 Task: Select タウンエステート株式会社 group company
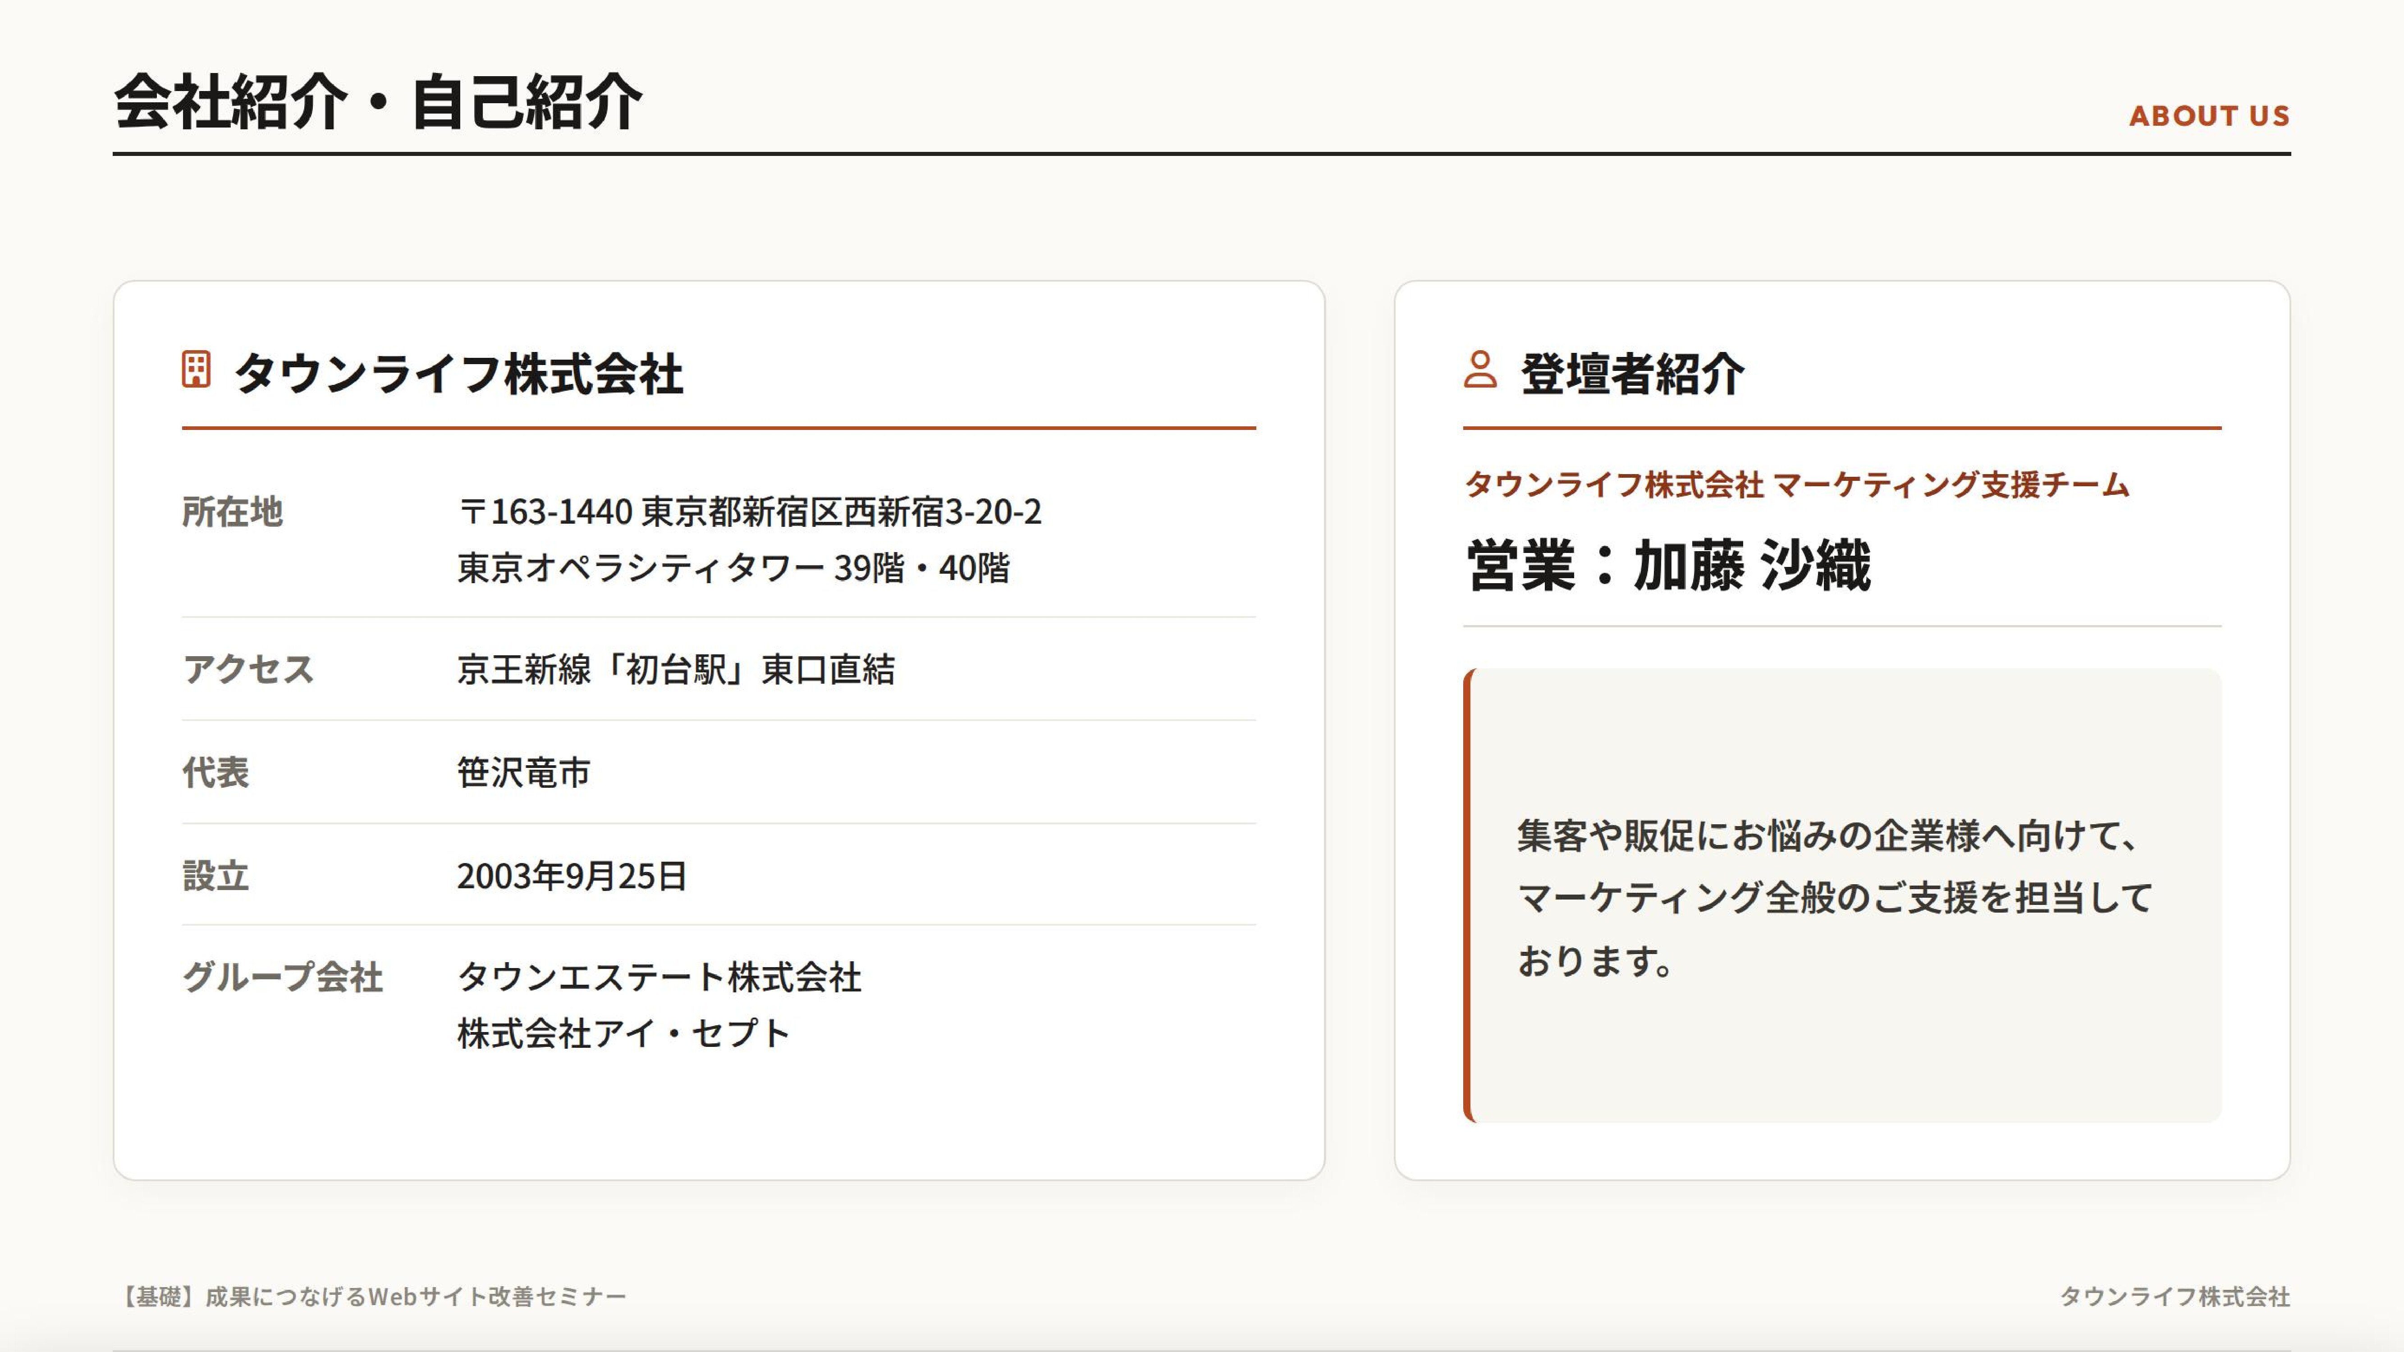[660, 978]
